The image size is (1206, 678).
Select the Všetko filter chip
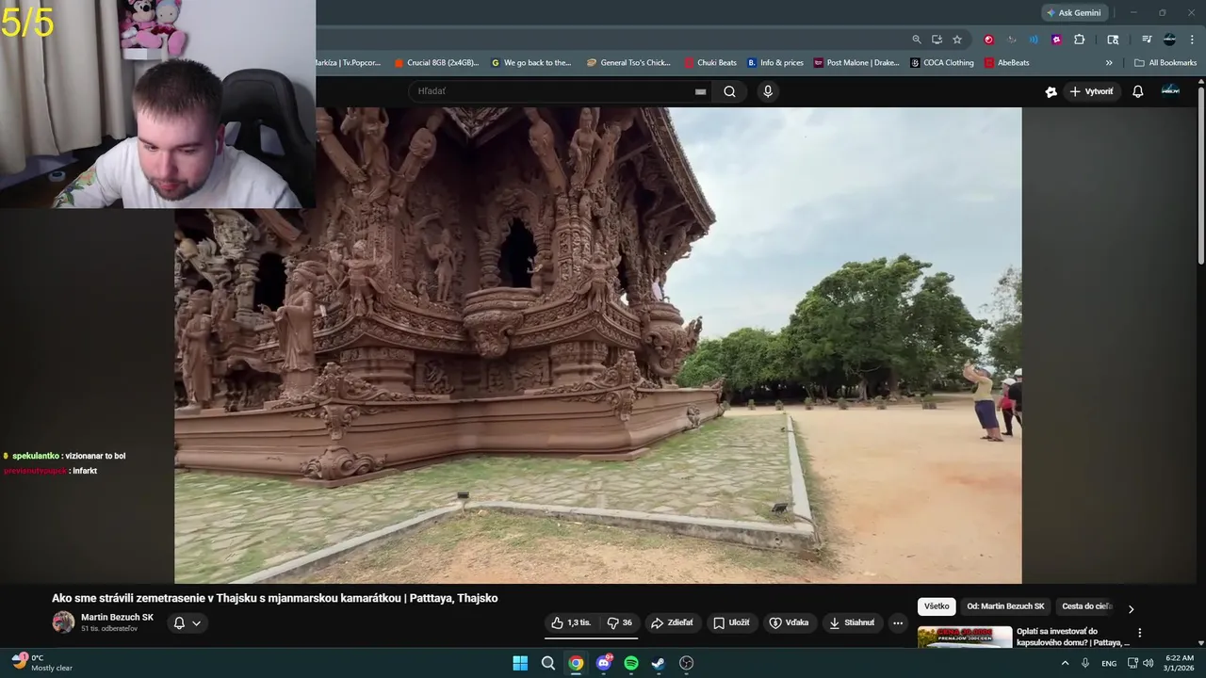click(x=937, y=606)
